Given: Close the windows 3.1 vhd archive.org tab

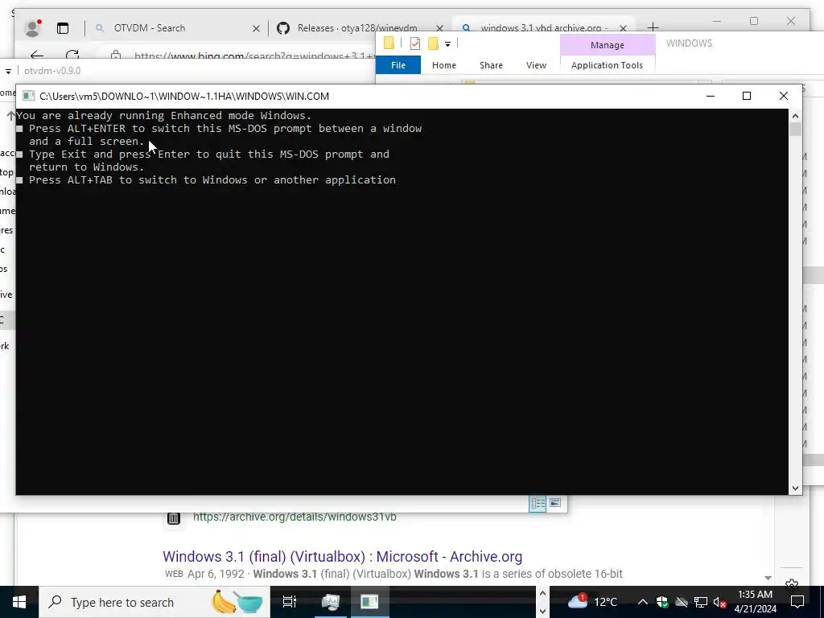Looking at the screenshot, I should click(x=623, y=28).
